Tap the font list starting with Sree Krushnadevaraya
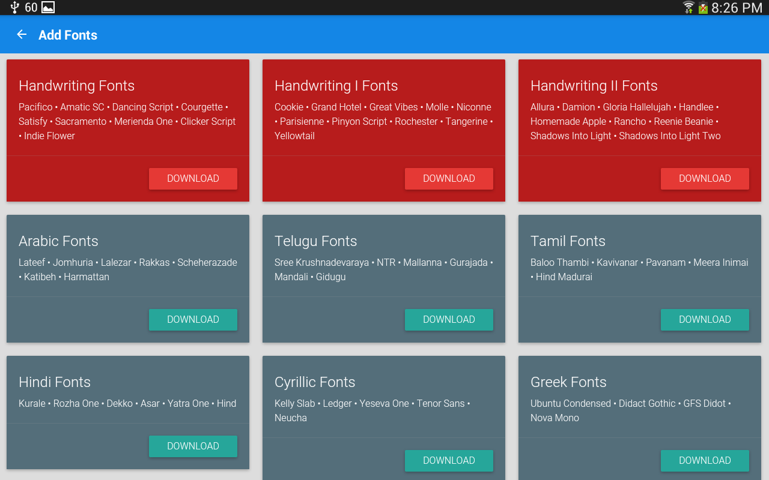The image size is (769, 480). (384, 269)
